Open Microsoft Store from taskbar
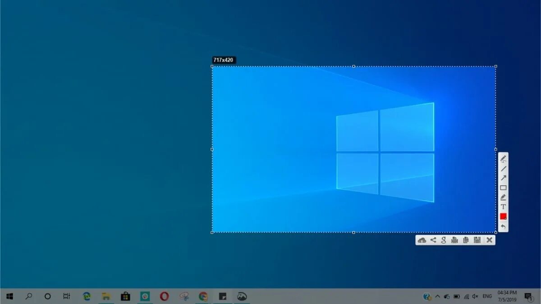This screenshot has height=304, width=541. point(125,296)
